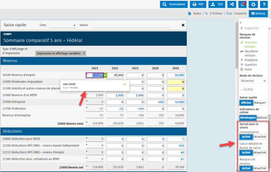Click cell indicator on 15000 Revenu total row
This screenshot has height=172, width=271.
point(87,122)
